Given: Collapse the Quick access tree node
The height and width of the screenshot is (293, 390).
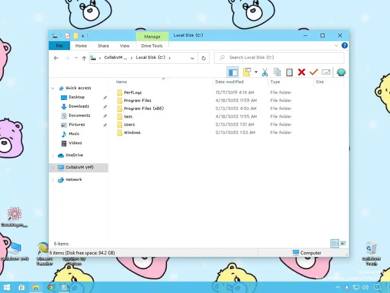Looking at the screenshot, I should coord(53,88).
